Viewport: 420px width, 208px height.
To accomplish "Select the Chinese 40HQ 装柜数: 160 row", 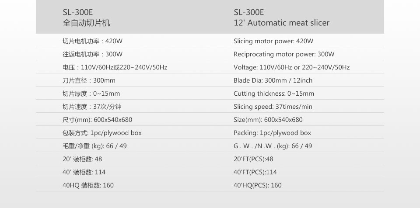I will [x=88, y=186].
